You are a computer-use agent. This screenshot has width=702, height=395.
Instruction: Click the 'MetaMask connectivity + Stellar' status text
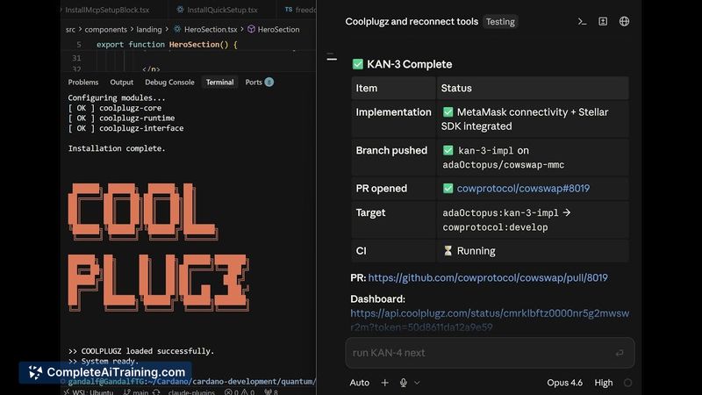coord(533,112)
